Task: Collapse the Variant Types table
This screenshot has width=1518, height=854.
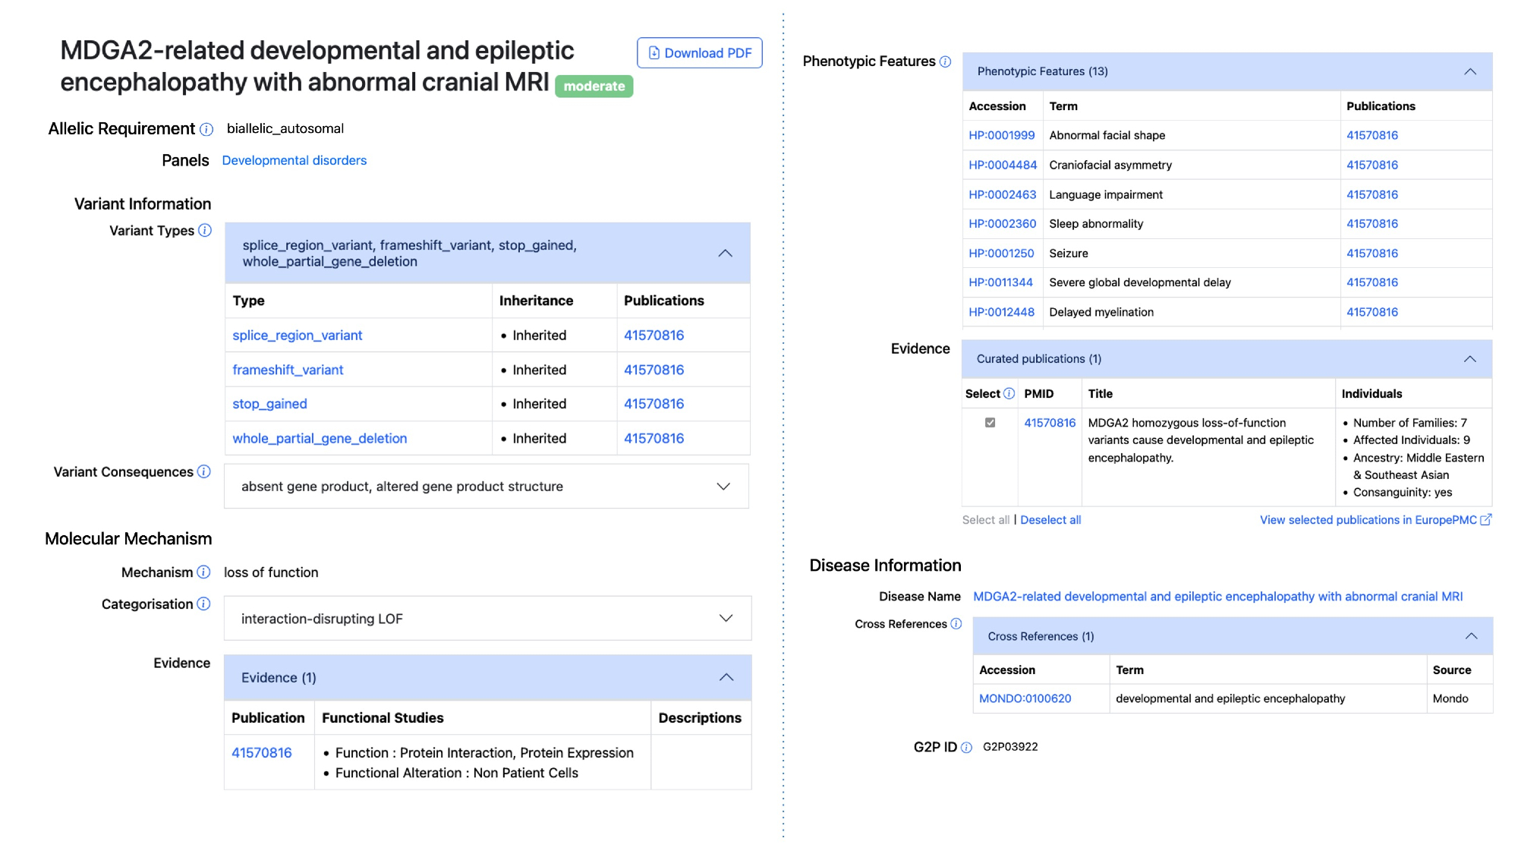Action: (725, 253)
